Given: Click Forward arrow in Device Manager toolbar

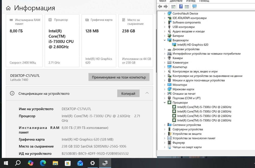Looking at the screenshot, I should click(165, 7).
